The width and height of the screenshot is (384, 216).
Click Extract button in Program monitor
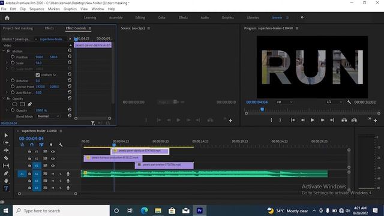tap(354, 120)
